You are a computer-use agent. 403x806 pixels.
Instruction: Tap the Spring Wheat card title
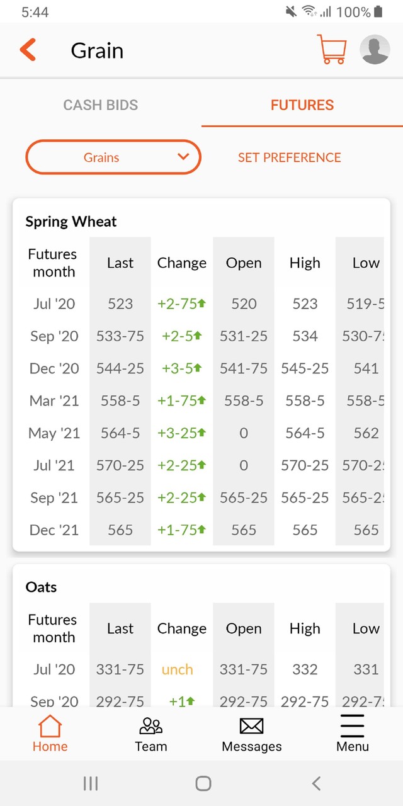[x=71, y=222]
